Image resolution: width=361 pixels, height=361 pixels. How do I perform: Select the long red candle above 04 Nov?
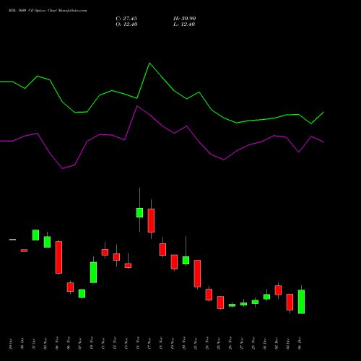pos(58,257)
